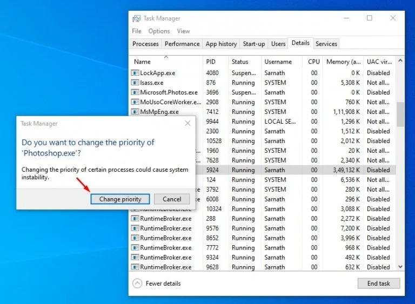Minimize the Task Manager window

pyautogui.click(x=346, y=18)
